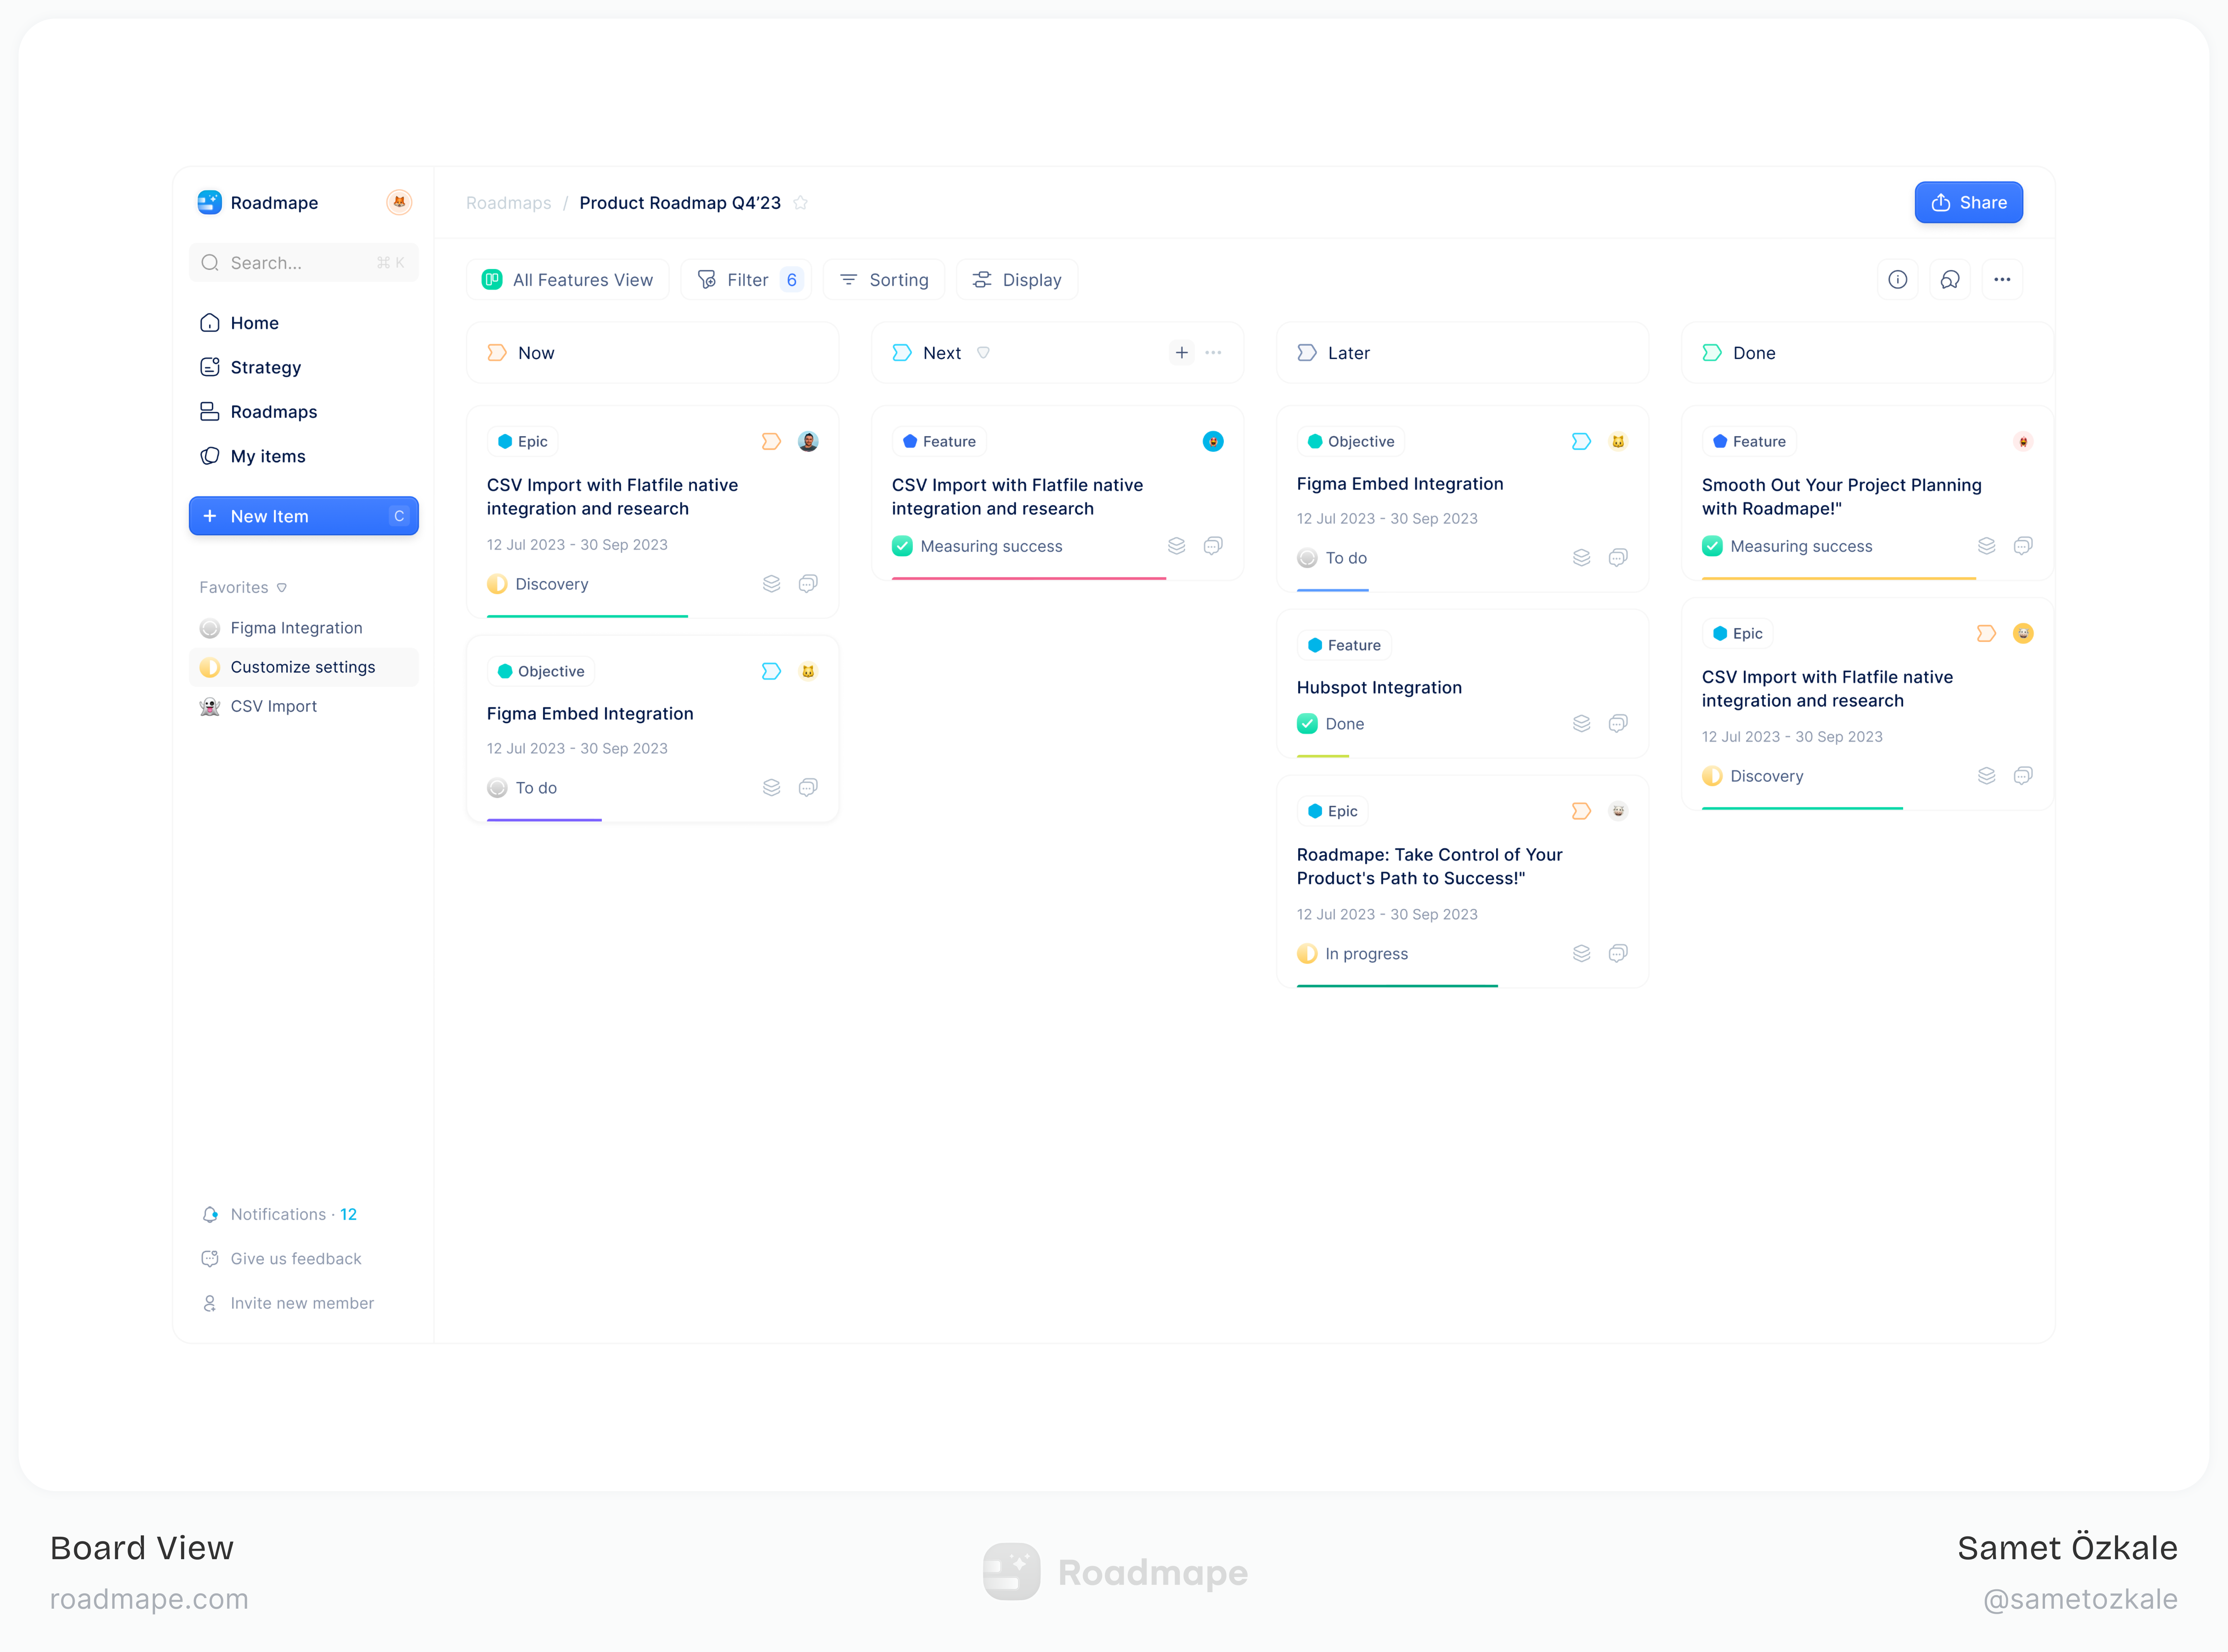
Task: Open My items in sidebar
Action: (x=267, y=456)
